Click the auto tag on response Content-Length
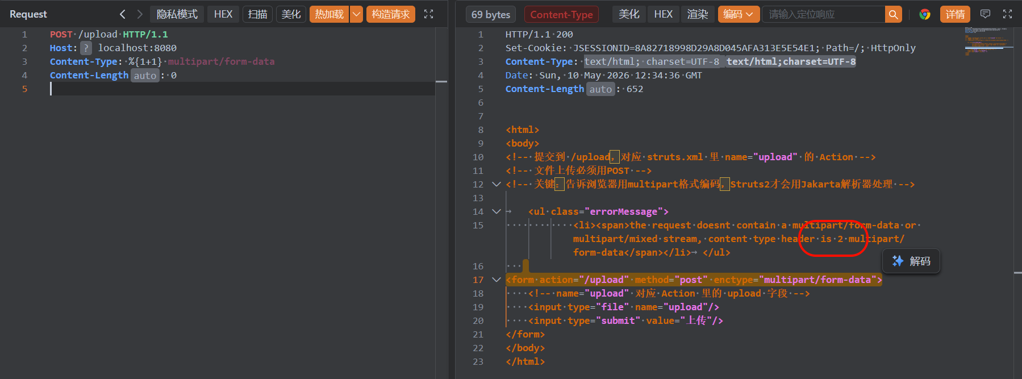 point(600,89)
